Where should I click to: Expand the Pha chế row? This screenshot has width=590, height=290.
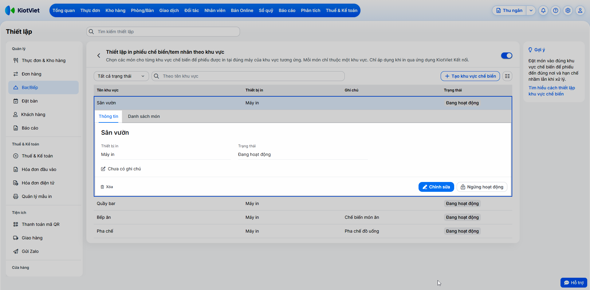303,231
